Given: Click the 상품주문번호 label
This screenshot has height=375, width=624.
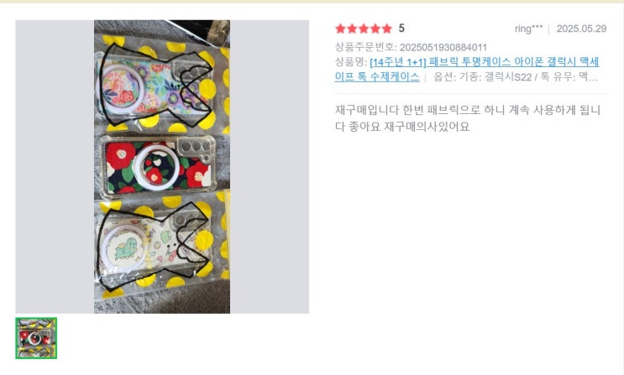Looking at the screenshot, I should click(x=365, y=47).
